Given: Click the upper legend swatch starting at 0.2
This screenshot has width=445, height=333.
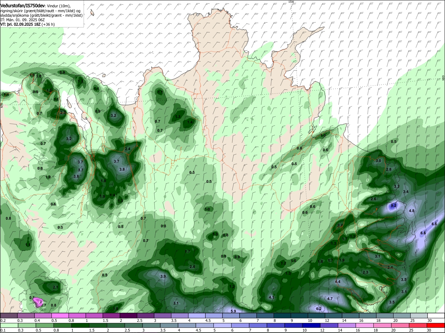Looking at the screenshot, I should click(x=9, y=316).
